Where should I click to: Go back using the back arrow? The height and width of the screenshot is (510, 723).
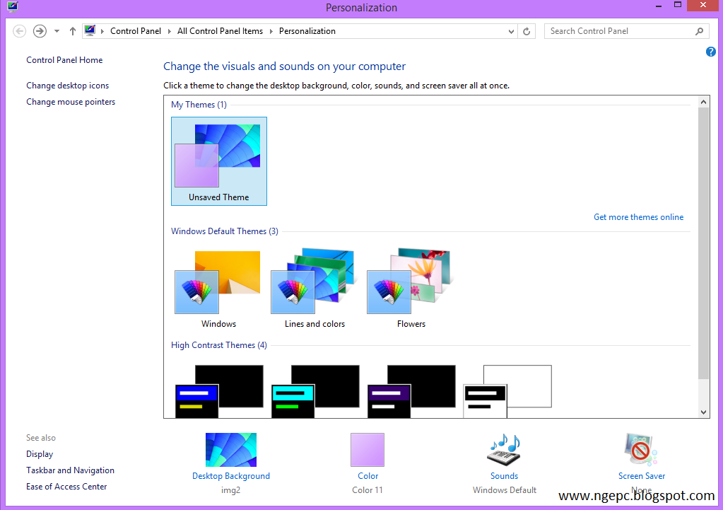pos(19,30)
